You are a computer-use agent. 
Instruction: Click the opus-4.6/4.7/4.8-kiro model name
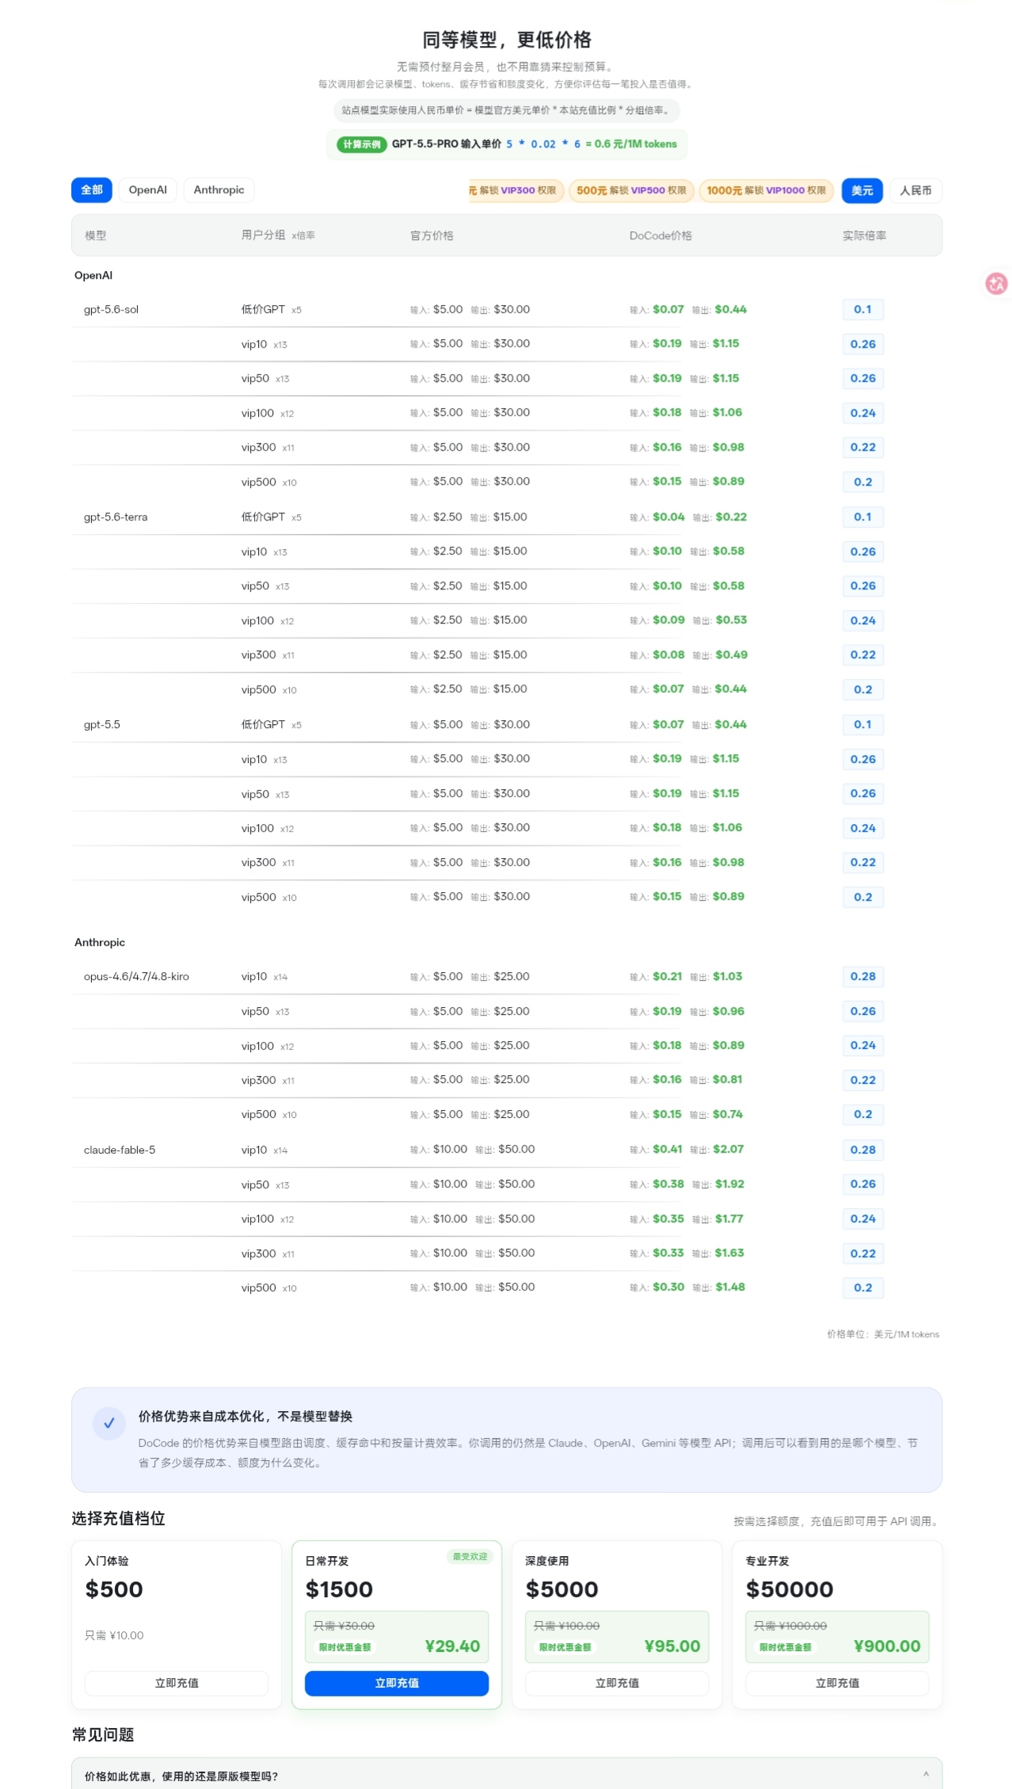pos(136,977)
